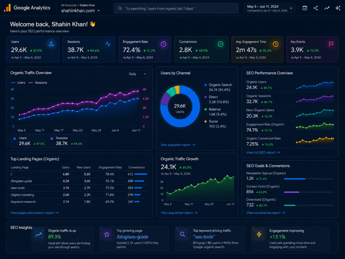The image size is (345, 259).
Task: Click the View acquisition report link under Users by Channel
Action: pos(178,145)
